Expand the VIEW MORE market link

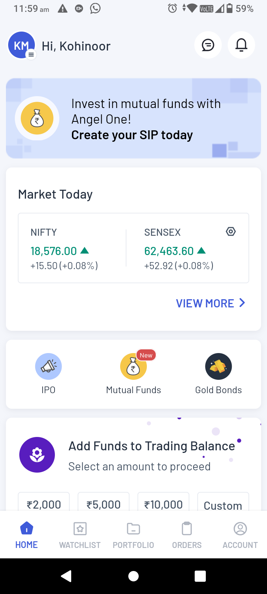(210, 303)
